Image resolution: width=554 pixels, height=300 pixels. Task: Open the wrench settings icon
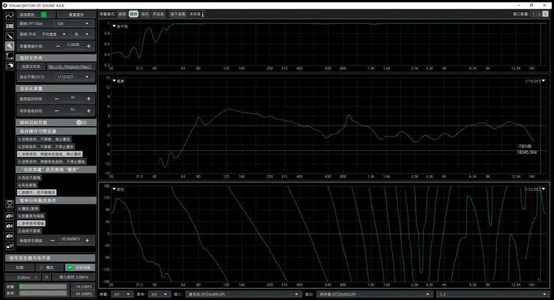click(9, 46)
